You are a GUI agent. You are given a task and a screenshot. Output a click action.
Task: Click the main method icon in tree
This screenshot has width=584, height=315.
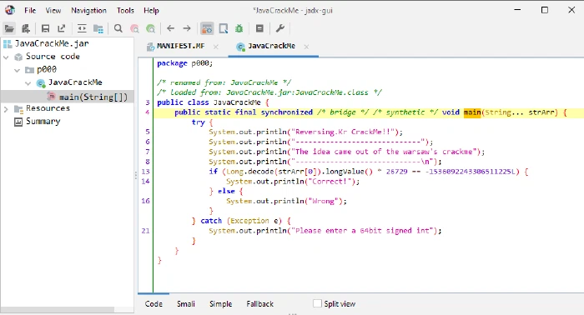pyautogui.click(x=52, y=97)
